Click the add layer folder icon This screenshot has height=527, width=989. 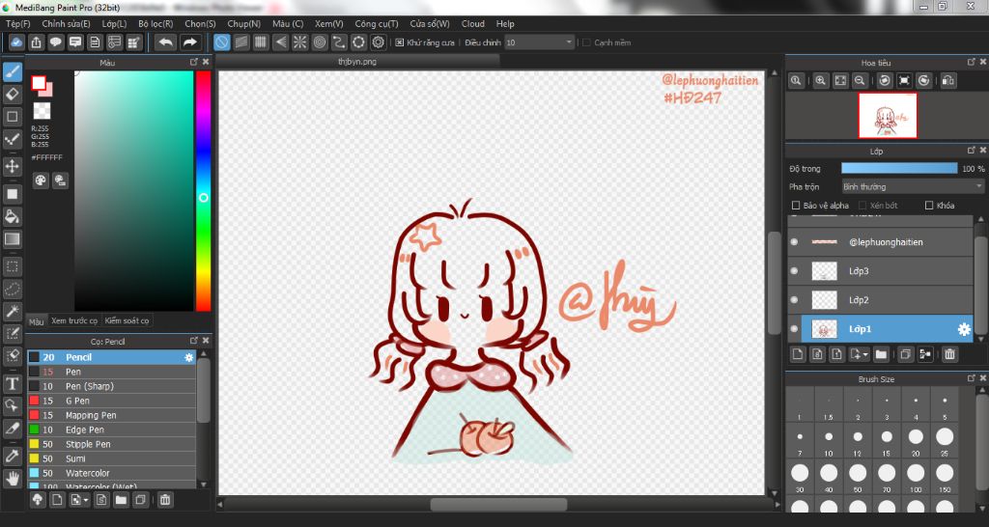pyautogui.click(x=881, y=354)
